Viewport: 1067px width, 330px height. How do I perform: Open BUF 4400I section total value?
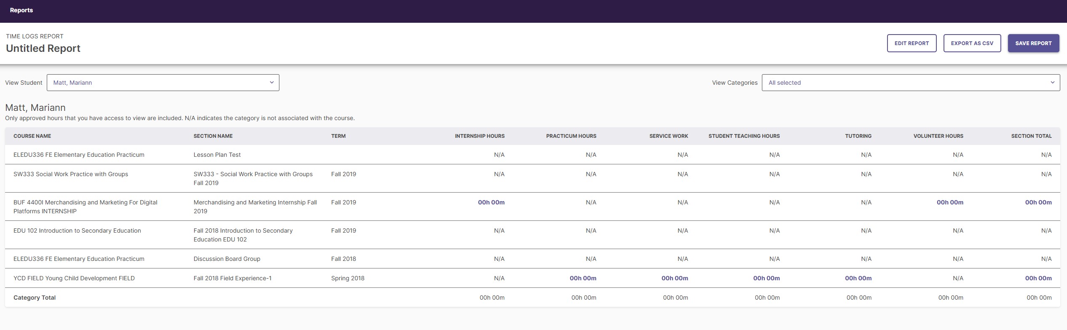coord(1038,202)
